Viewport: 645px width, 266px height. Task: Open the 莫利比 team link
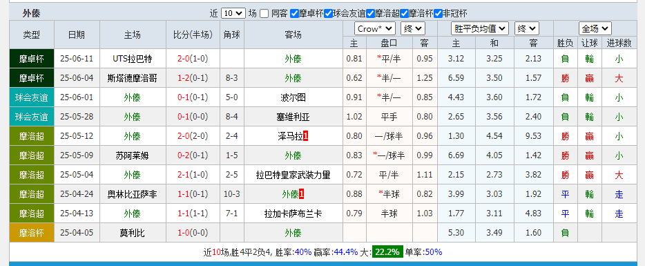coord(133,233)
